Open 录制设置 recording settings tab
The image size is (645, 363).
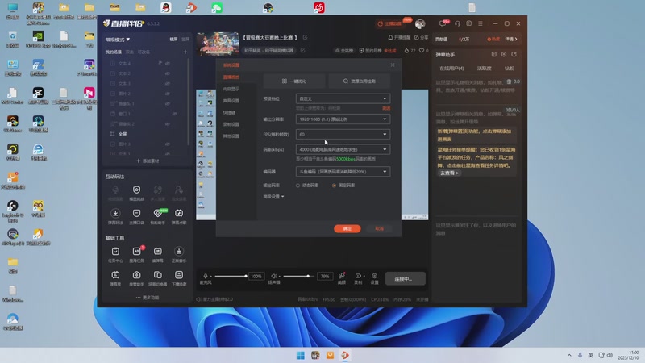click(231, 124)
